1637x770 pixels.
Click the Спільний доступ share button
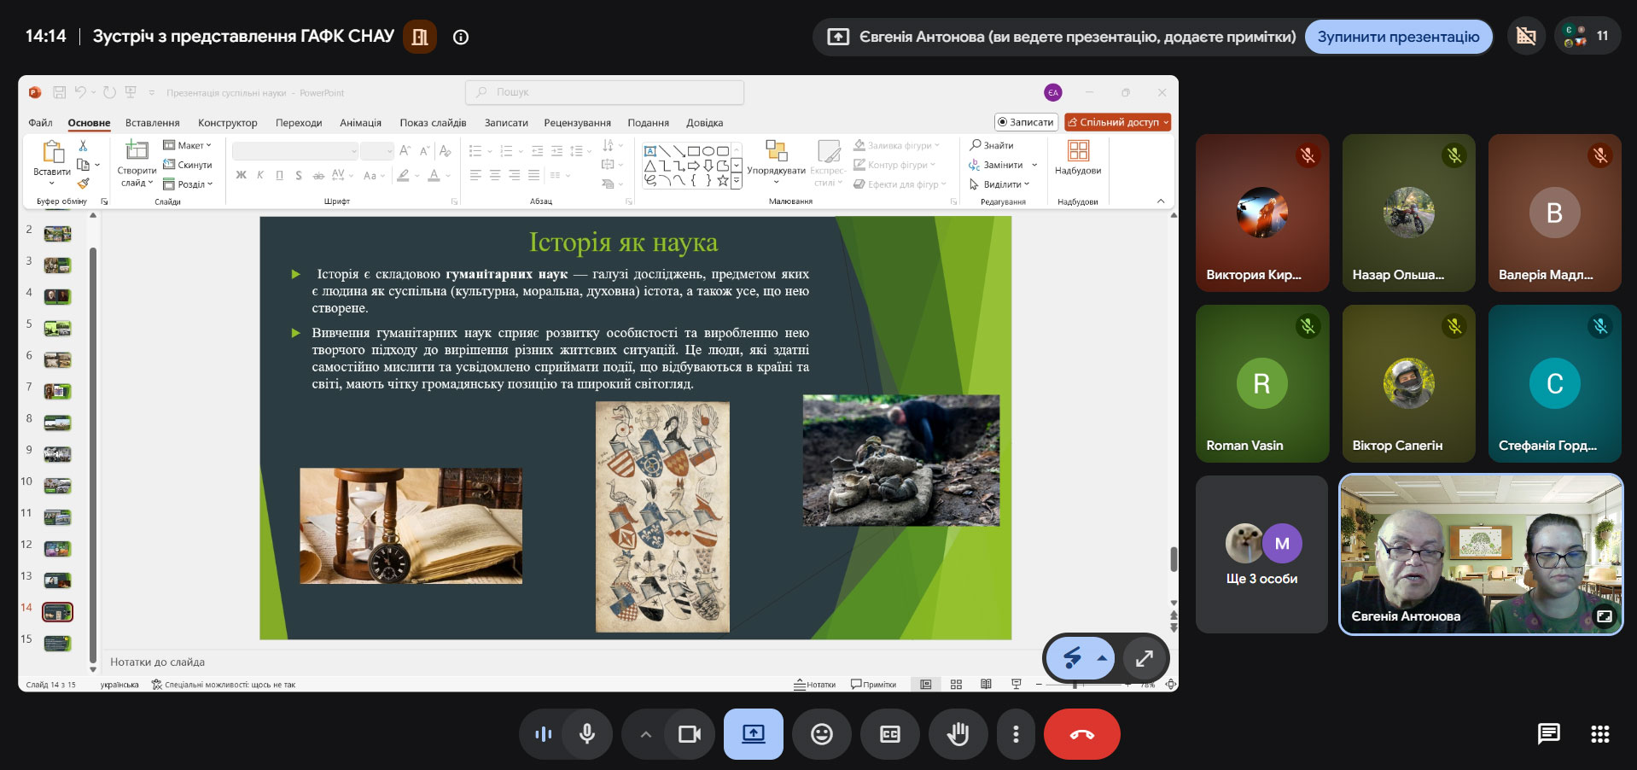1118,122
